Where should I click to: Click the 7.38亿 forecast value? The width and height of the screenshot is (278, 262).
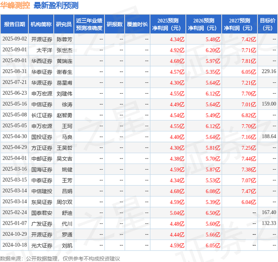[249, 170]
